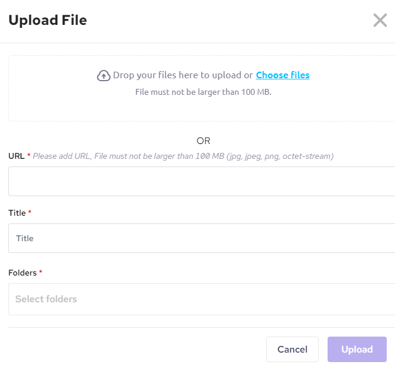The image size is (395, 368).
Task: Click the red asterisk beside Title
Action: [30, 212]
